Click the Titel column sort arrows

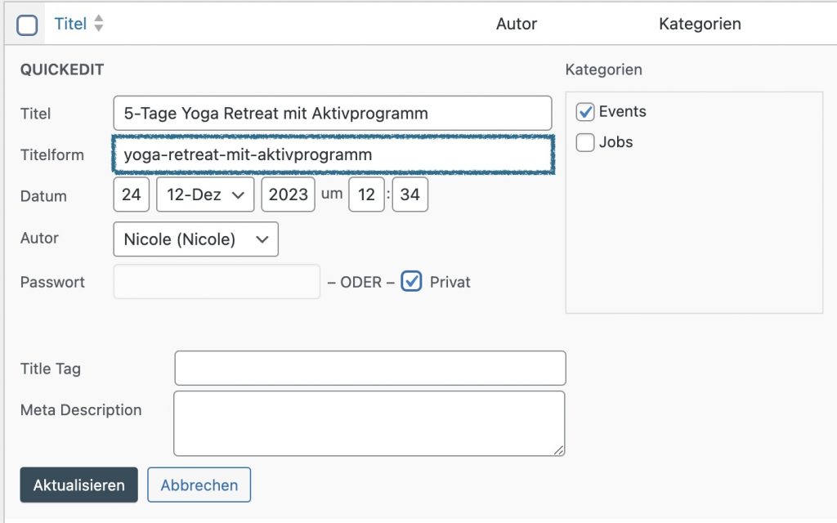[x=98, y=25]
